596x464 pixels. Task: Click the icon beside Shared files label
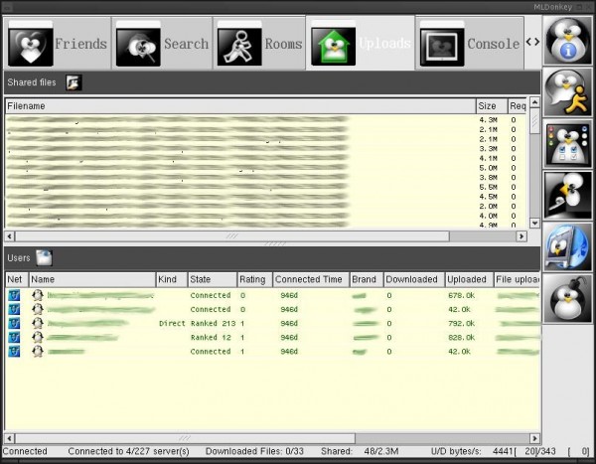(74, 81)
